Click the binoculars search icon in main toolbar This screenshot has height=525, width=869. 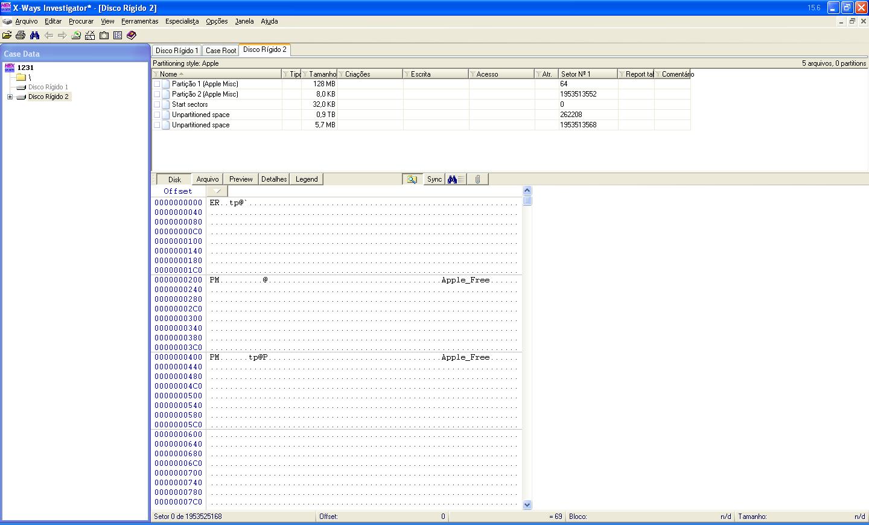click(x=34, y=36)
